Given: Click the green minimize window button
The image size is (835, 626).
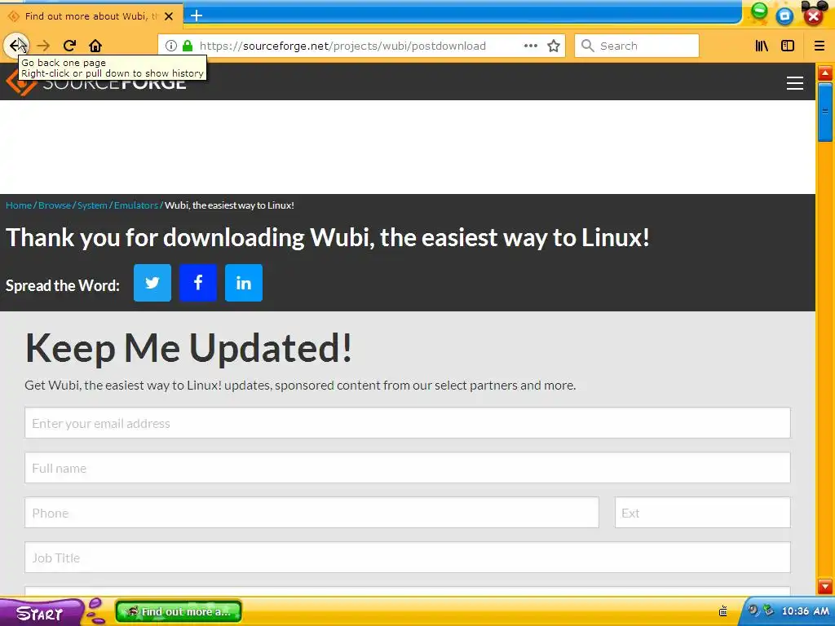Looking at the screenshot, I should 760,11.
